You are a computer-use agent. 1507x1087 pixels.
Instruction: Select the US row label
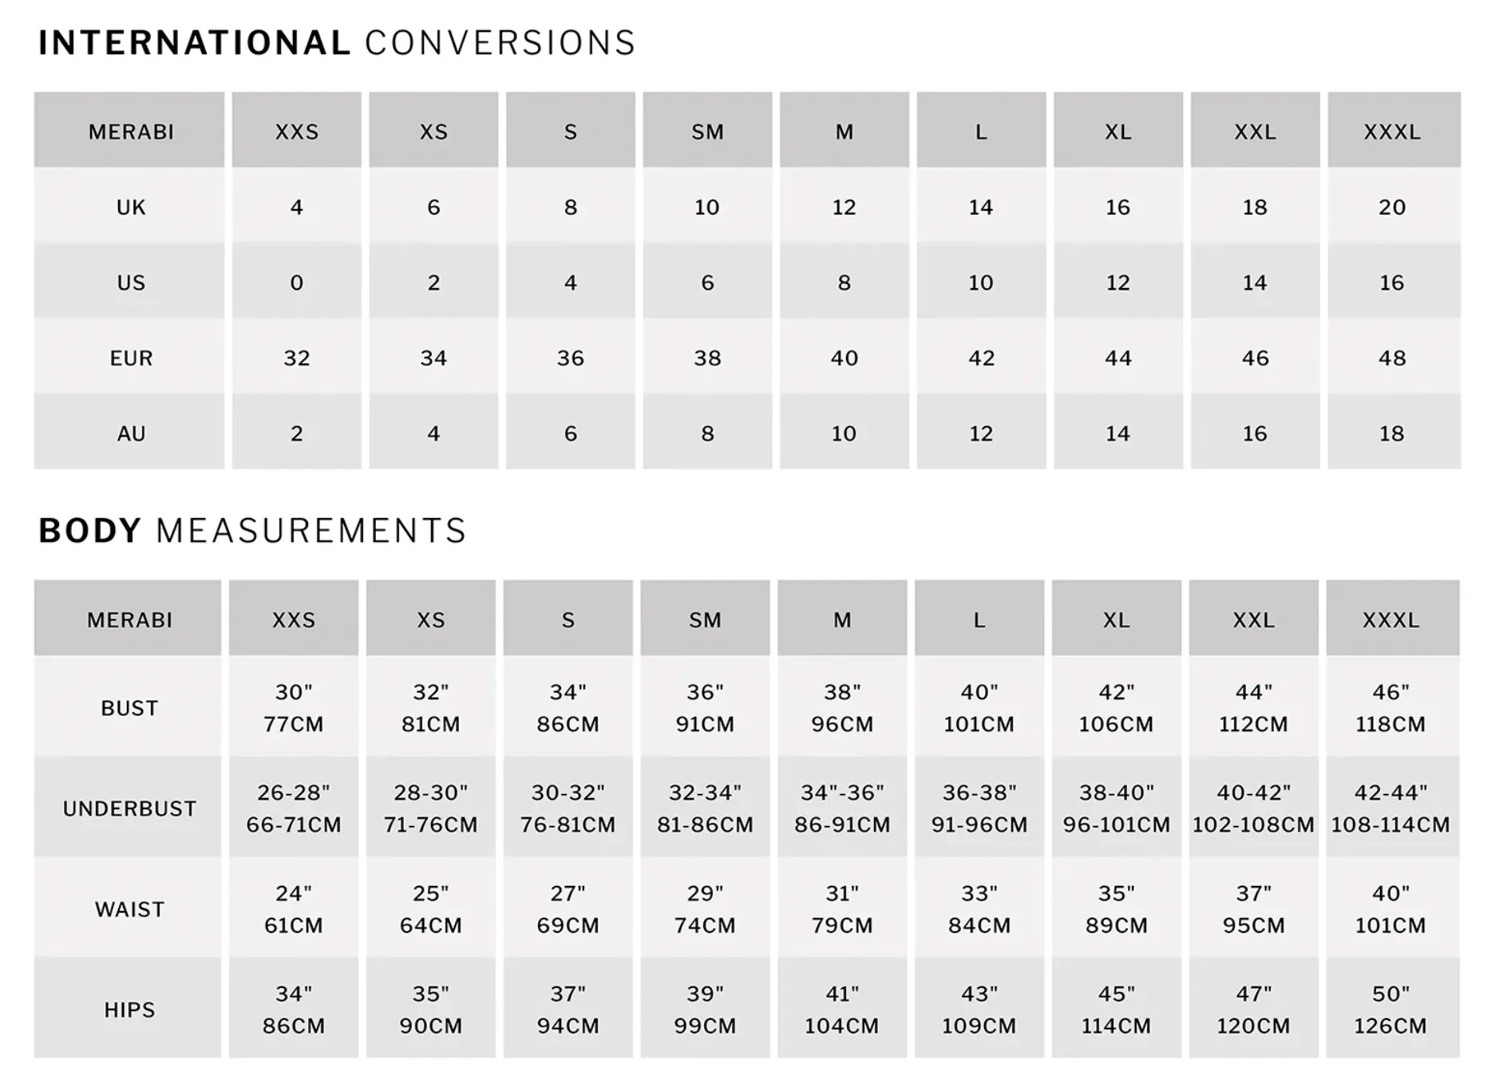point(130,283)
